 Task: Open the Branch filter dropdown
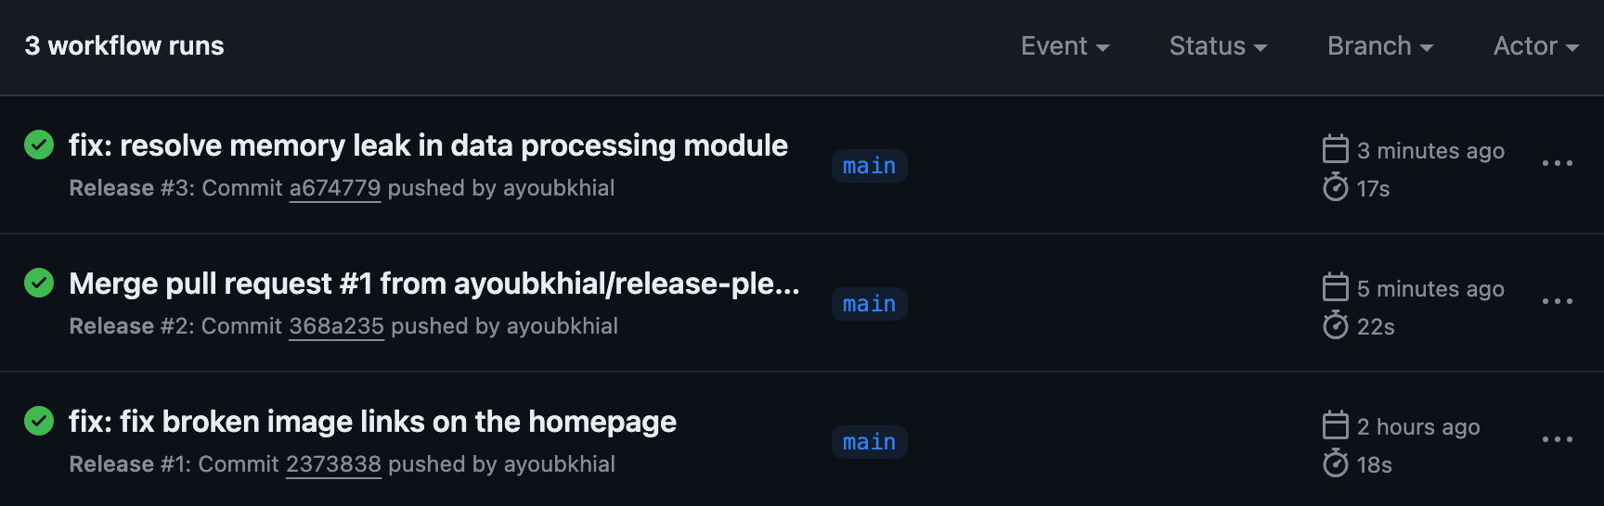1380,45
